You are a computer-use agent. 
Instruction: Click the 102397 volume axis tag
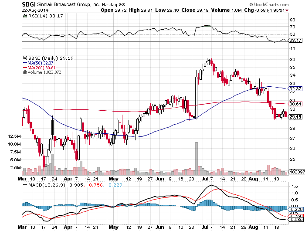coord(296,172)
